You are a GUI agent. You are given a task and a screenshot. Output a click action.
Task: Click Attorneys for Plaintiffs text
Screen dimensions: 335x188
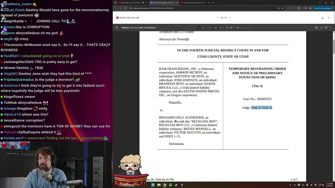174,39
